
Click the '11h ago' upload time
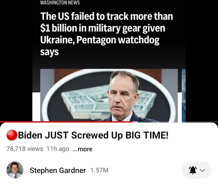coord(58,149)
